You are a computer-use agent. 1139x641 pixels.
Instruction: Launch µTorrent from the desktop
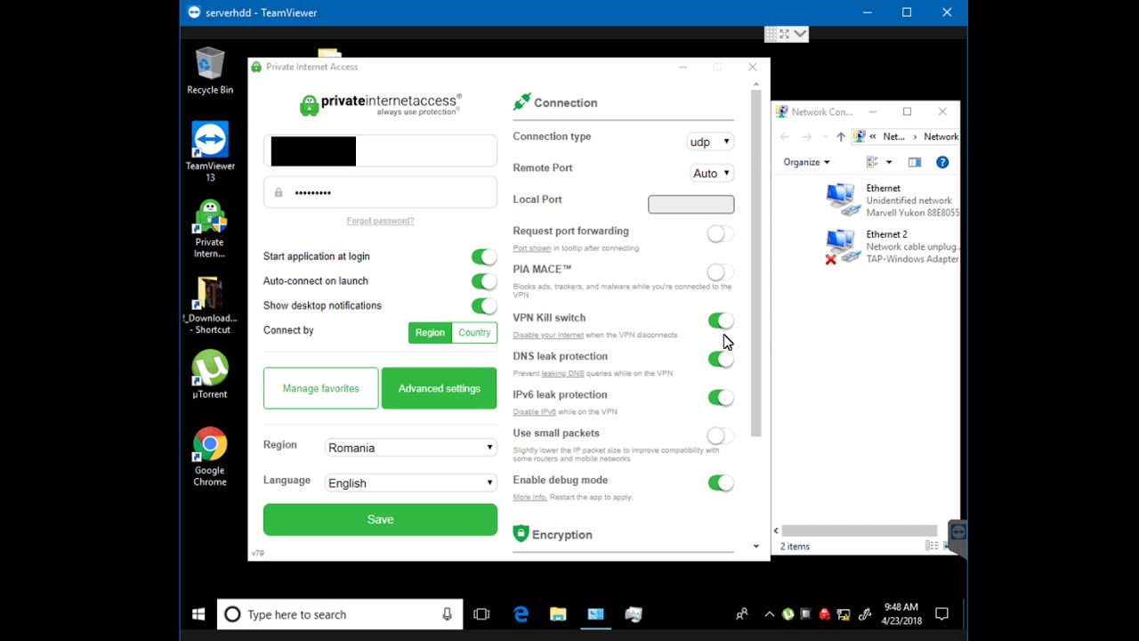(210, 375)
